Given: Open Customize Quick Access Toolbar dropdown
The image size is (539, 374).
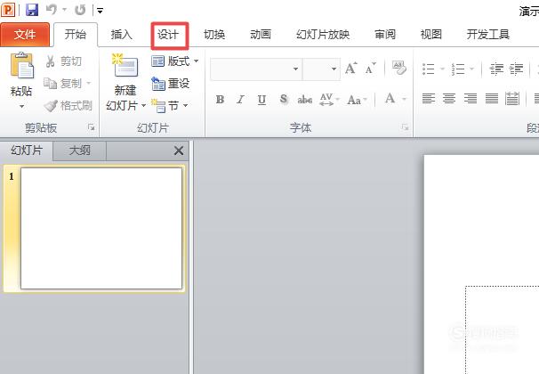Looking at the screenshot, I should (100, 11).
